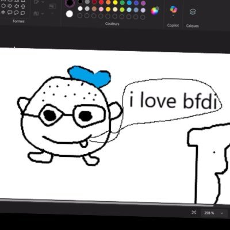The image size is (230, 230).
Task: Pick the yellow color swatch
Action: (115, 2)
